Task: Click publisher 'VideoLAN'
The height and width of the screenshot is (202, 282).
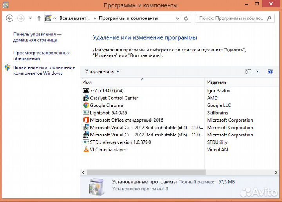Action: tap(217, 149)
